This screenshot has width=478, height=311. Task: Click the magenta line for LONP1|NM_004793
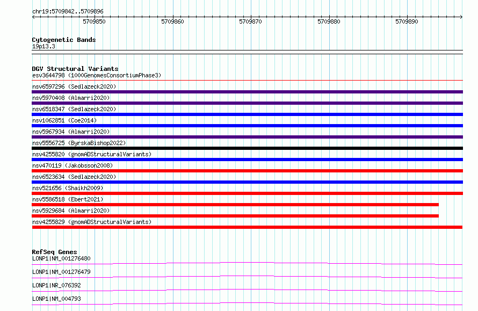click(247, 303)
